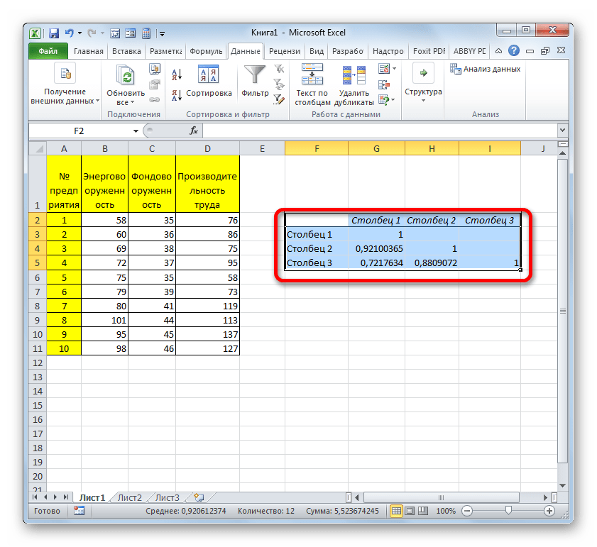Click the Consolidate icon

[384, 84]
